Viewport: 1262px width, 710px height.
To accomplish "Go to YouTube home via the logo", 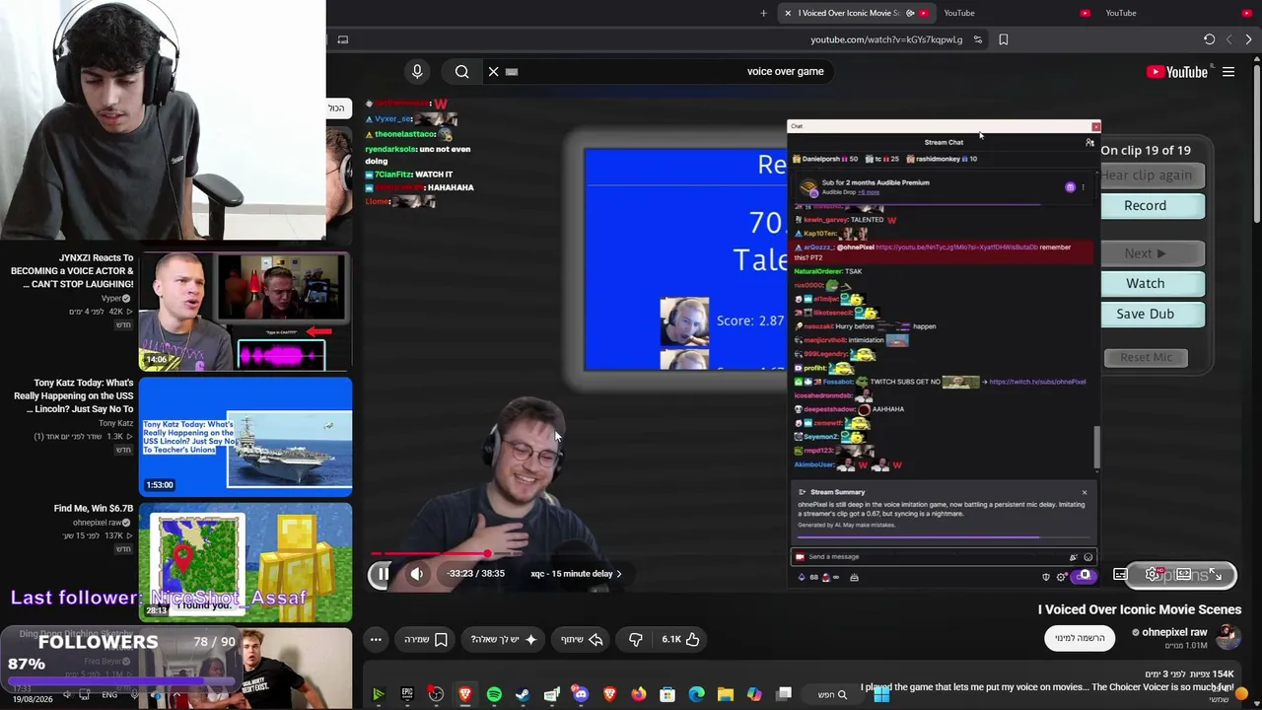I will click(1177, 72).
